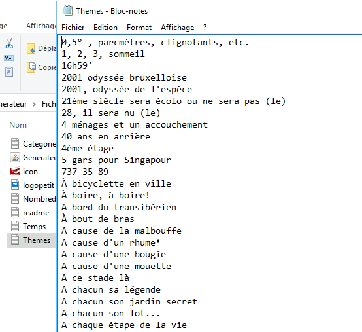The image size is (362, 332).
Task: Click the Move to folder icon
Action: point(31,48)
